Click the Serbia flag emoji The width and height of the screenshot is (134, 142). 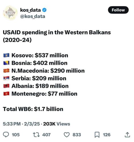tap(7, 78)
